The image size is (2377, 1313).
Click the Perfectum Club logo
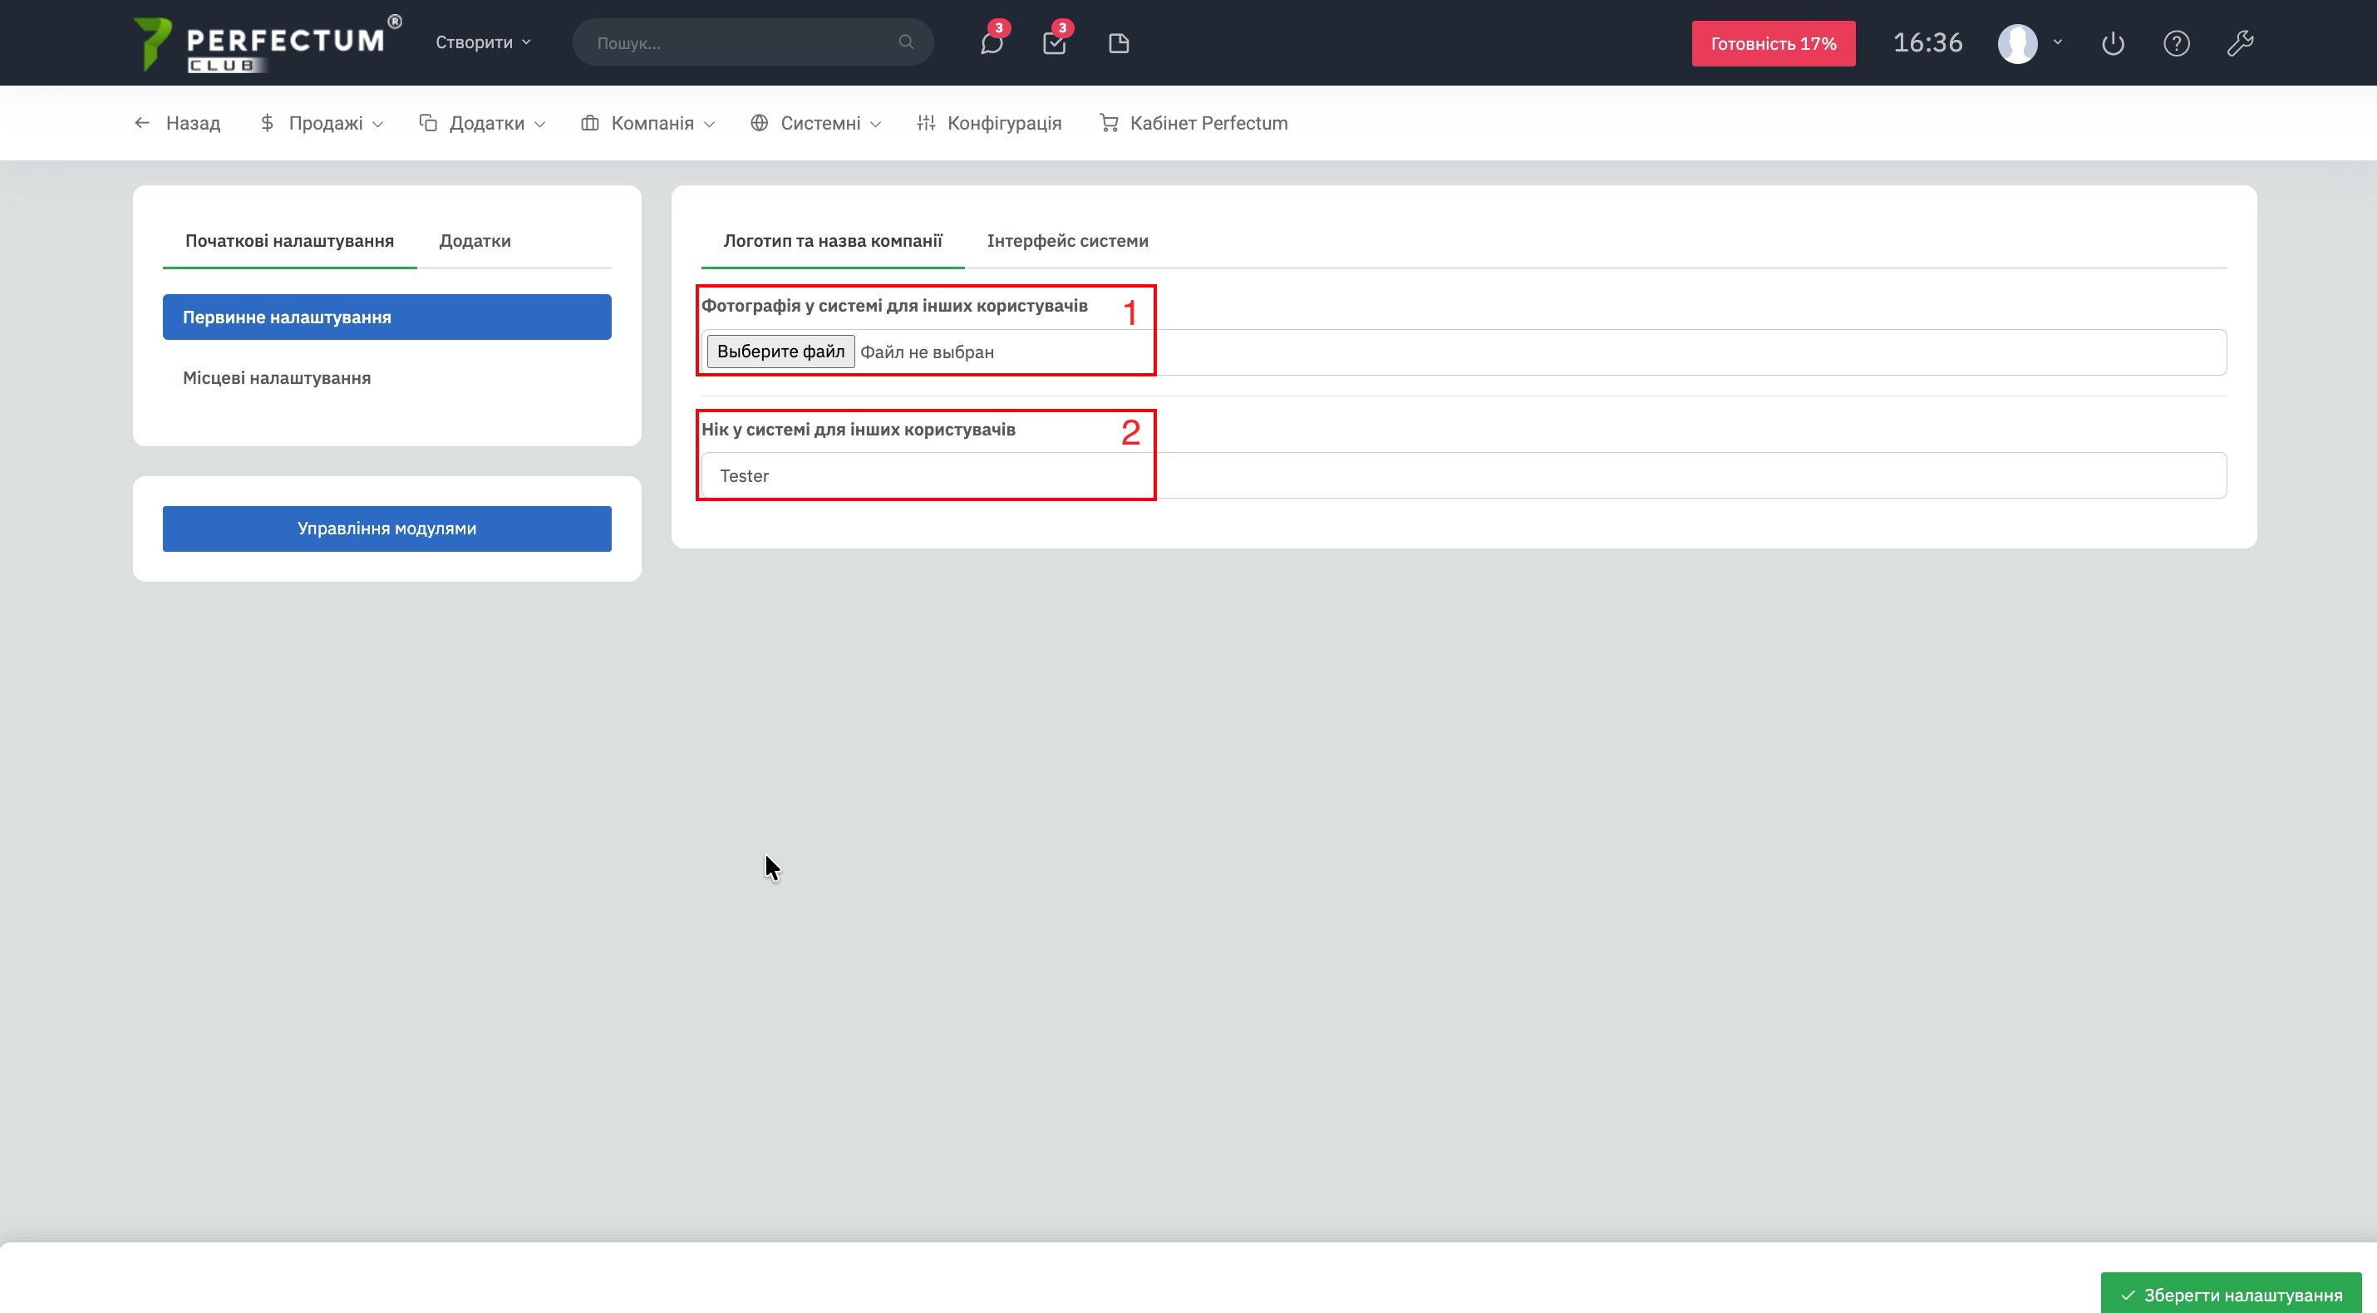[265, 43]
